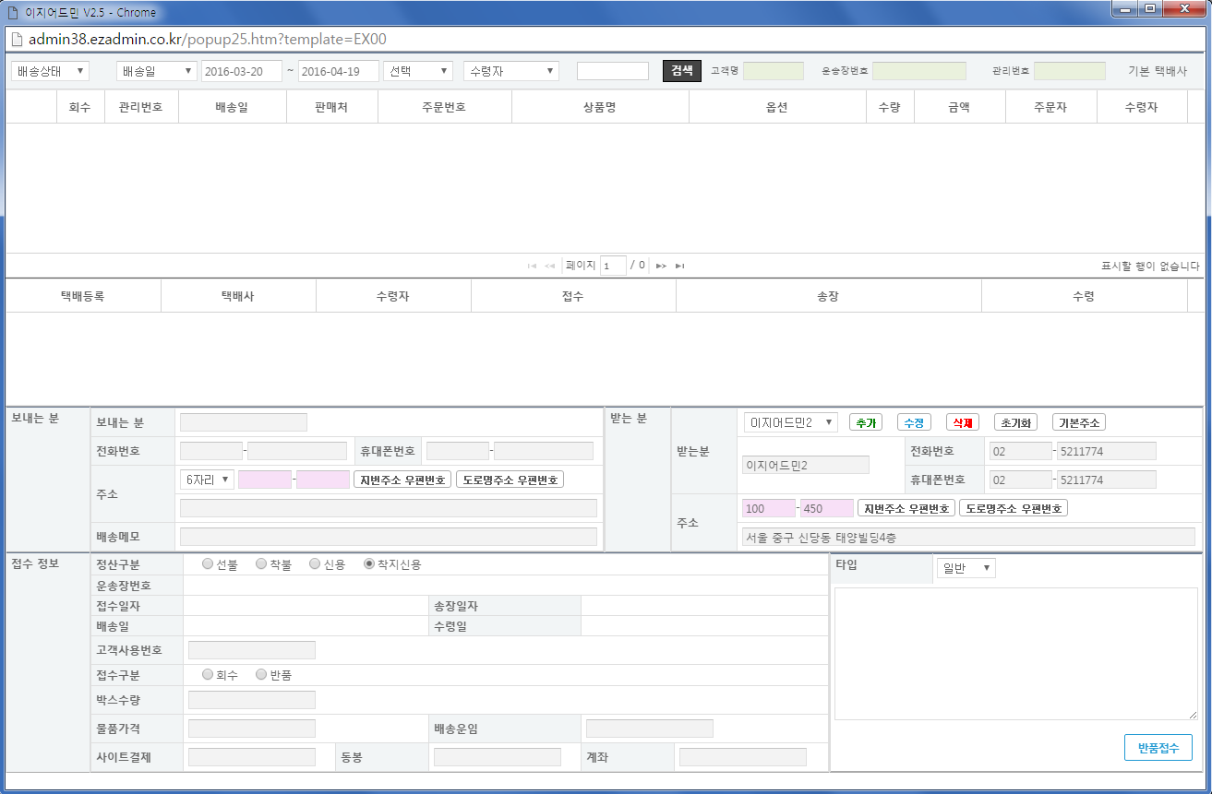The image size is (1212, 794).
Task: Choose the 회수 radio option
Action: tap(208, 674)
